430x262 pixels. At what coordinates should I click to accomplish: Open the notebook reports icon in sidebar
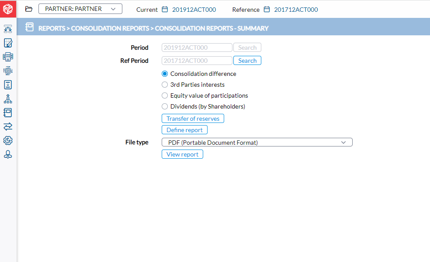coord(8,112)
